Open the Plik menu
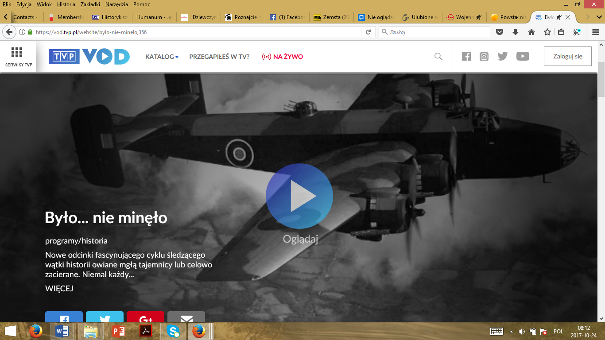Viewport: 605px width, 340px height. 7,4
